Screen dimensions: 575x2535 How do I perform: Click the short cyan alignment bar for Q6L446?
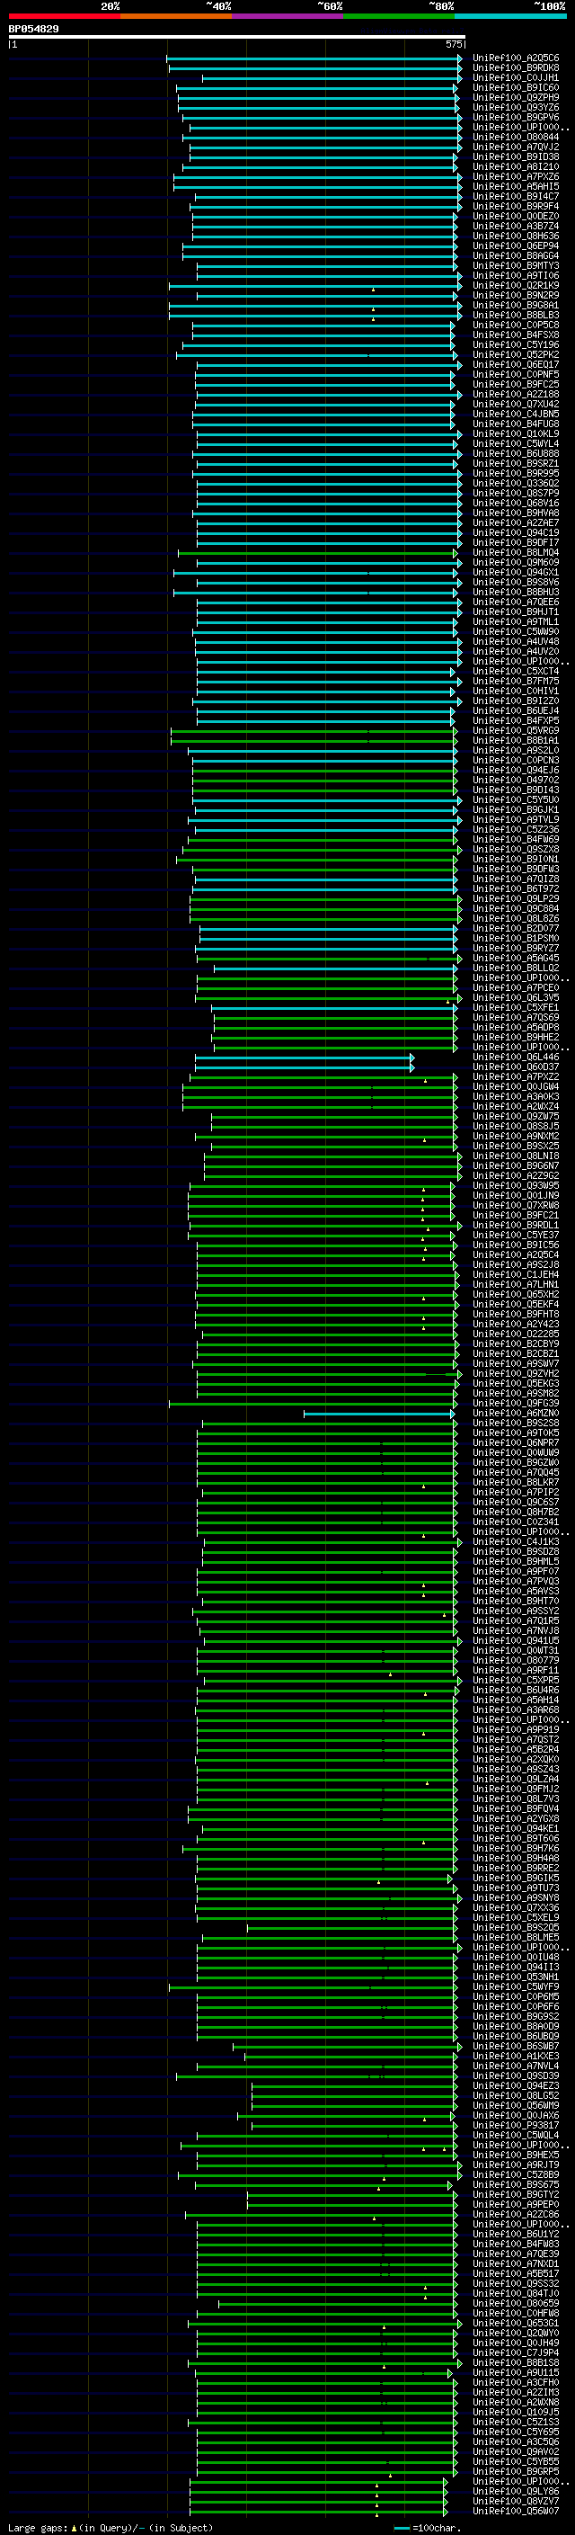[304, 1057]
